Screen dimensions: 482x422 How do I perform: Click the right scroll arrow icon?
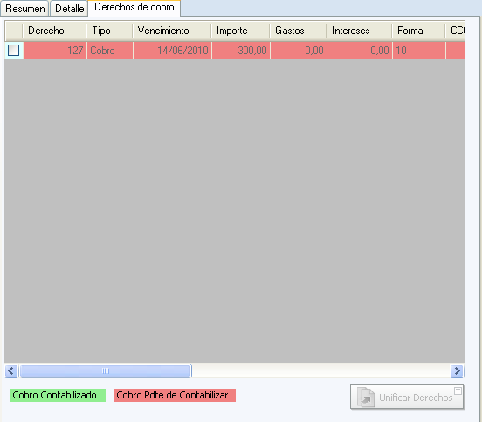(x=457, y=370)
